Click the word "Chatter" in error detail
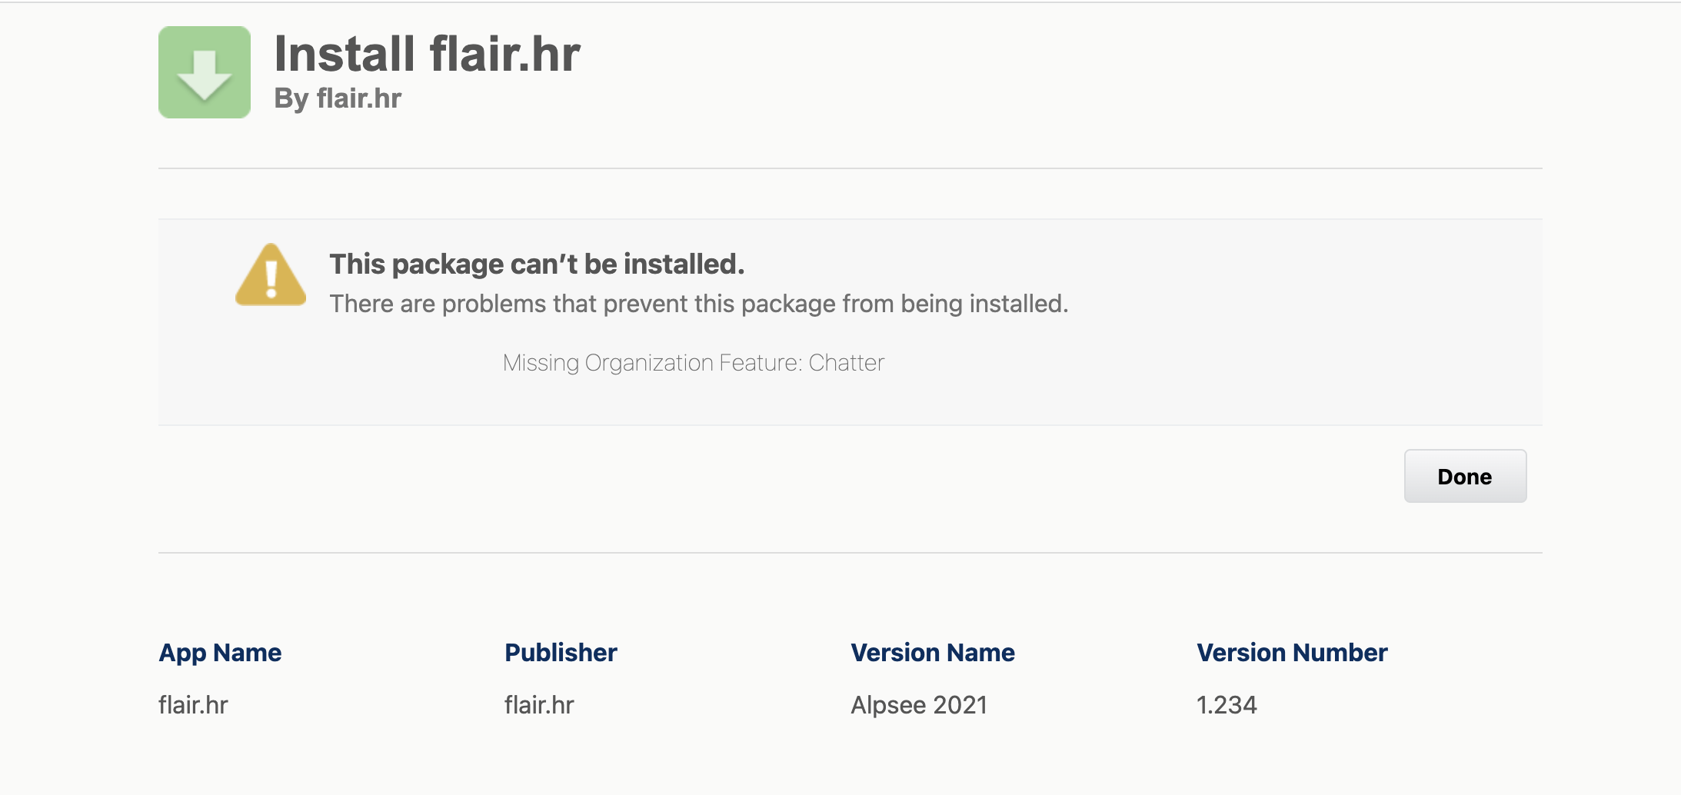Viewport: 1681px width, 795px height. click(846, 363)
